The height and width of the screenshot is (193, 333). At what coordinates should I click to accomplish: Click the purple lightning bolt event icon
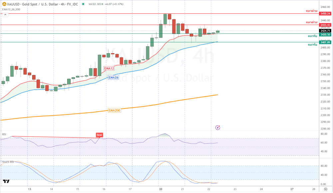[218, 127]
